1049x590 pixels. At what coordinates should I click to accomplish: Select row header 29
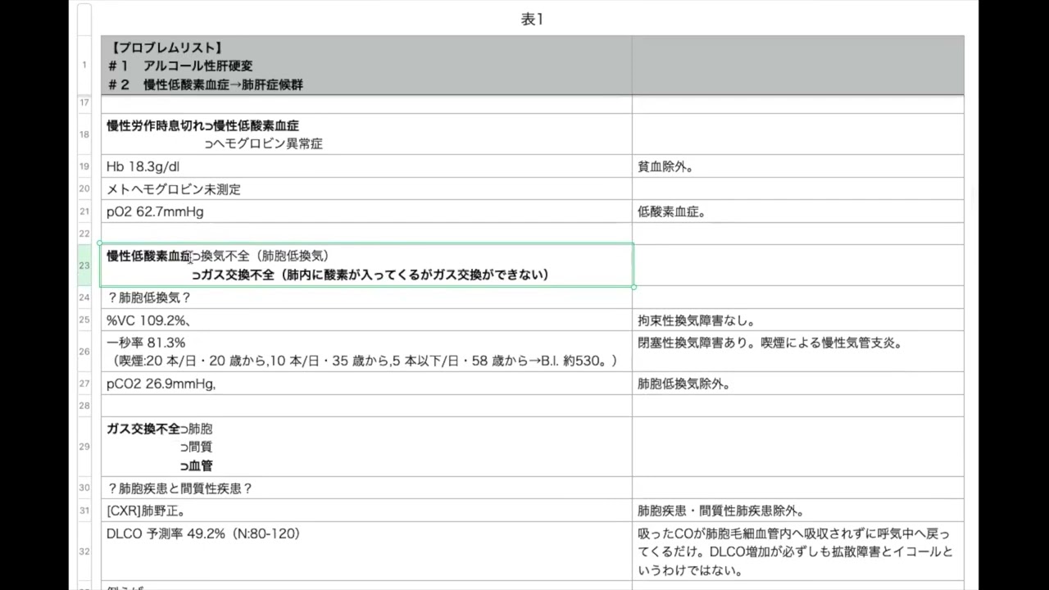click(84, 447)
